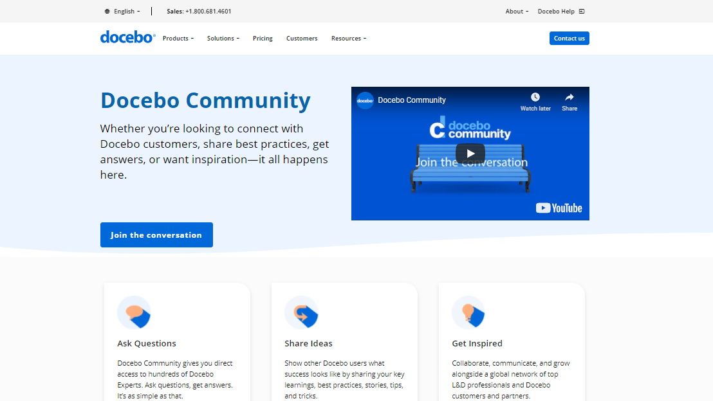Click the Ask Questions lightbulb icon

click(134, 313)
